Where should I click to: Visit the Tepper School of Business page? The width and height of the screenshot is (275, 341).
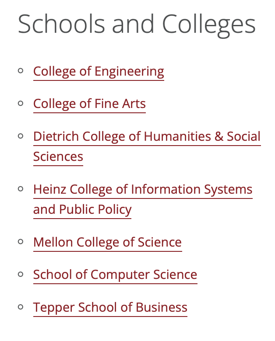110,307
